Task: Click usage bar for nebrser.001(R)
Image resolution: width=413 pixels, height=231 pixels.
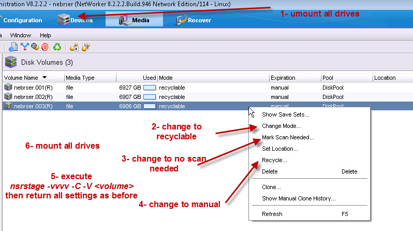Action: click(150, 88)
